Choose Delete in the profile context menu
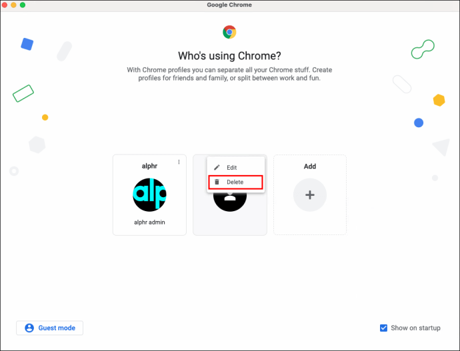Viewport: 460px width, 351px height. [x=235, y=182]
